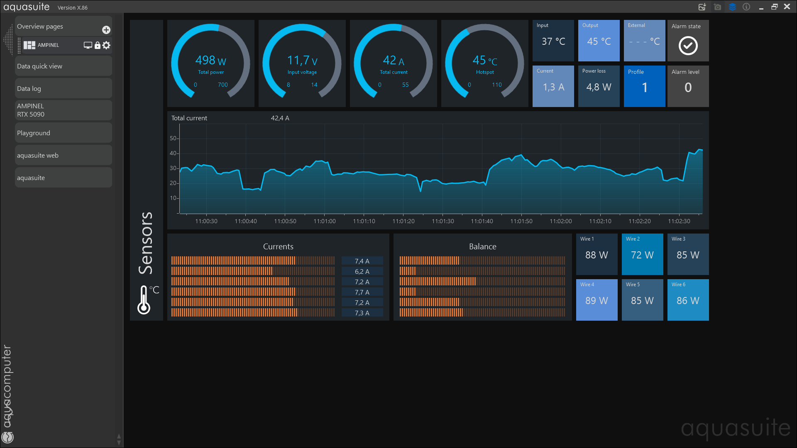Click the blue Profile 1 tile

644,86
